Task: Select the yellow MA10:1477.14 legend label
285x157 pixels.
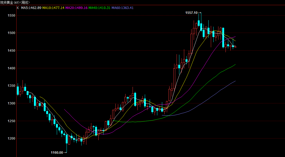Action: (x=53, y=8)
